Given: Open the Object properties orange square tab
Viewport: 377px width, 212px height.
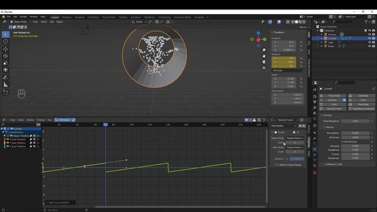Looking at the screenshot, I should 315,132.
